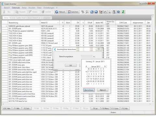Open the Berechnungsdatum date dropdown

pyautogui.click(x=94, y=57)
